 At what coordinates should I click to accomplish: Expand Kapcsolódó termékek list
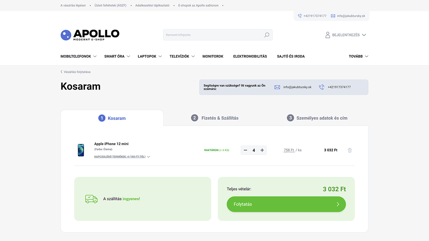(122, 156)
